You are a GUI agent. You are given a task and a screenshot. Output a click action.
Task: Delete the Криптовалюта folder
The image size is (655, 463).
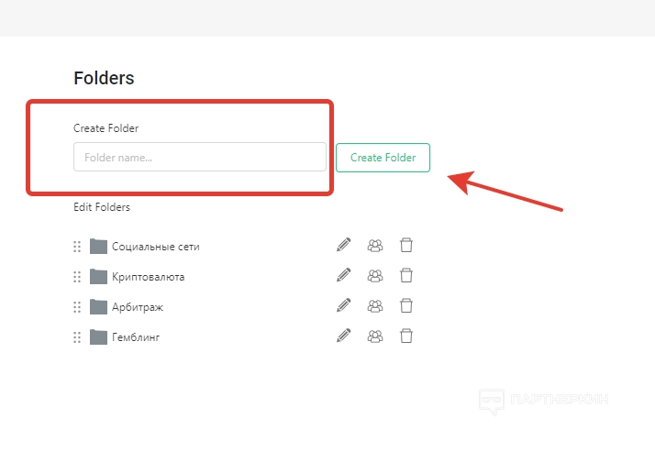tap(406, 275)
